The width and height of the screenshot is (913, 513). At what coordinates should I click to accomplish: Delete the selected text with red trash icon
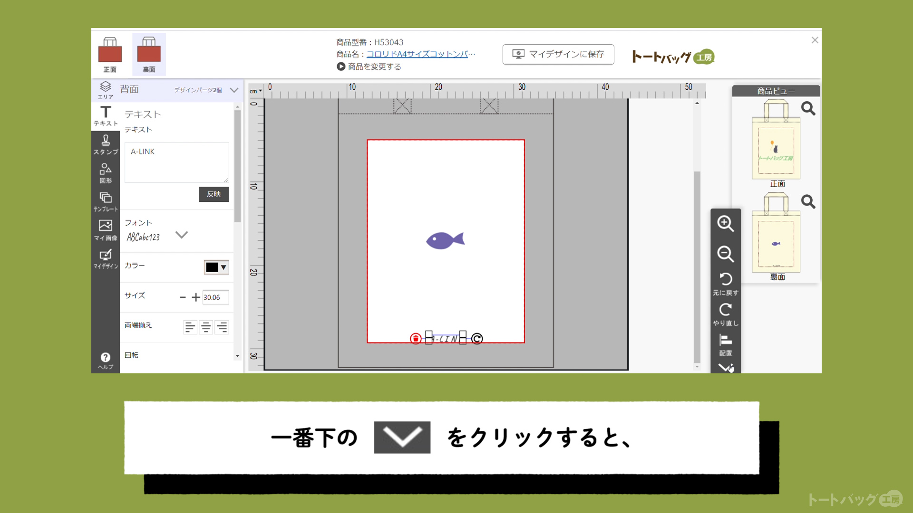[x=416, y=339]
